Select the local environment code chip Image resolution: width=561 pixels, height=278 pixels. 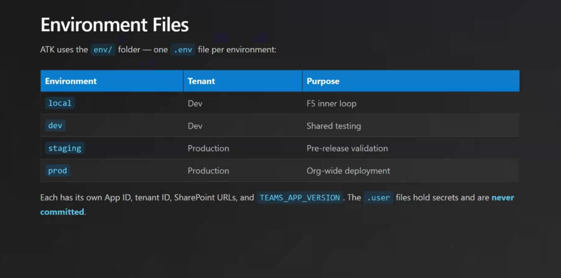click(x=60, y=103)
